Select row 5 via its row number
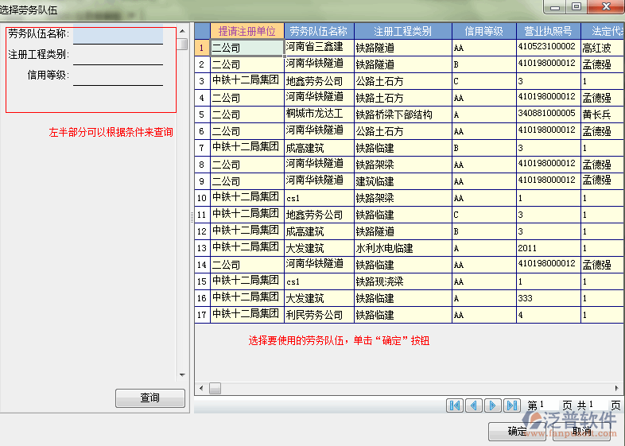Image resolution: width=625 pixels, height=446 pixels. click(202, 114)
